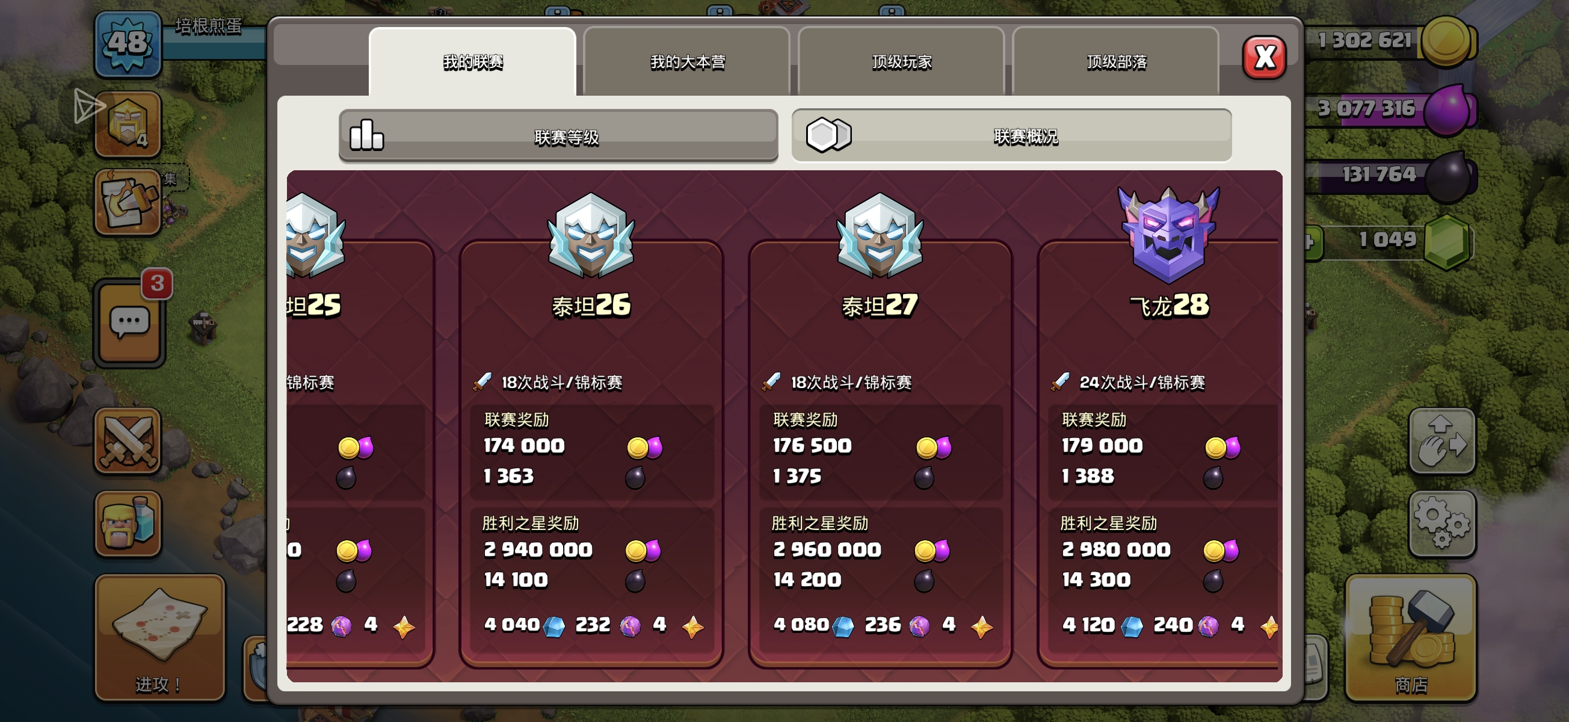1569x722 pixels.
Task: Open the settings gears icon
Action: [1441, 523]
